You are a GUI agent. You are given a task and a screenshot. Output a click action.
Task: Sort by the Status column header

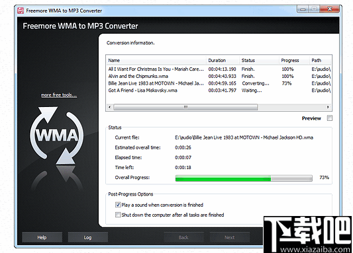(x=259, y=60)
